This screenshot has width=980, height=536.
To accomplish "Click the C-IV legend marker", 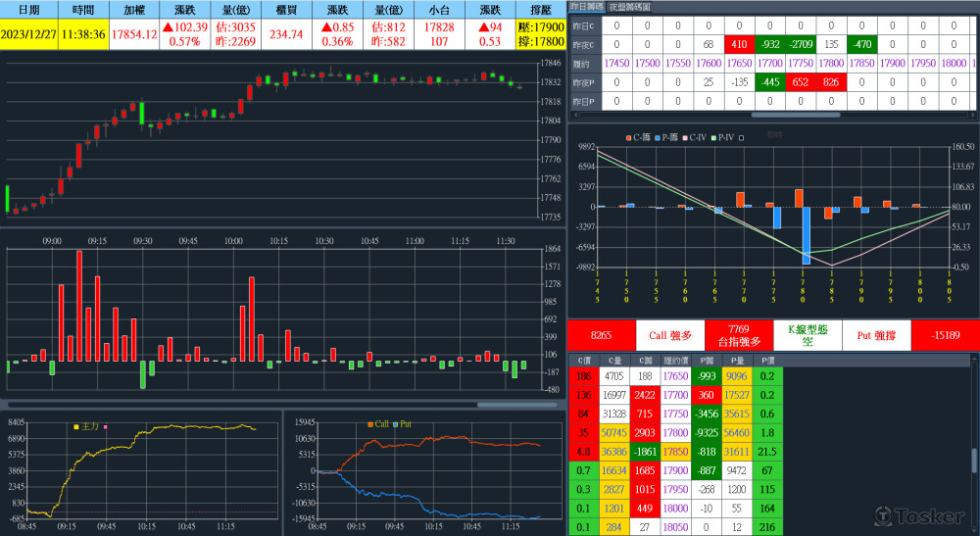I will [x=684, y=137].
